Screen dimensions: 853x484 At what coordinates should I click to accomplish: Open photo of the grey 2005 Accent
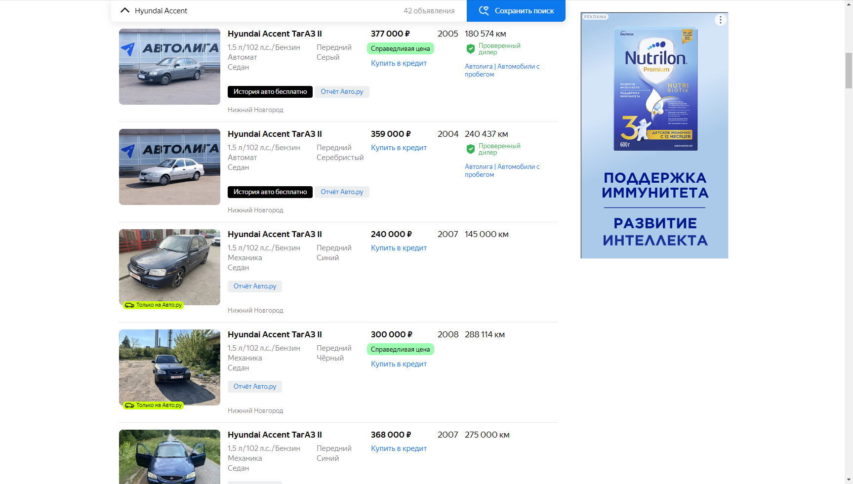[169, 67]
